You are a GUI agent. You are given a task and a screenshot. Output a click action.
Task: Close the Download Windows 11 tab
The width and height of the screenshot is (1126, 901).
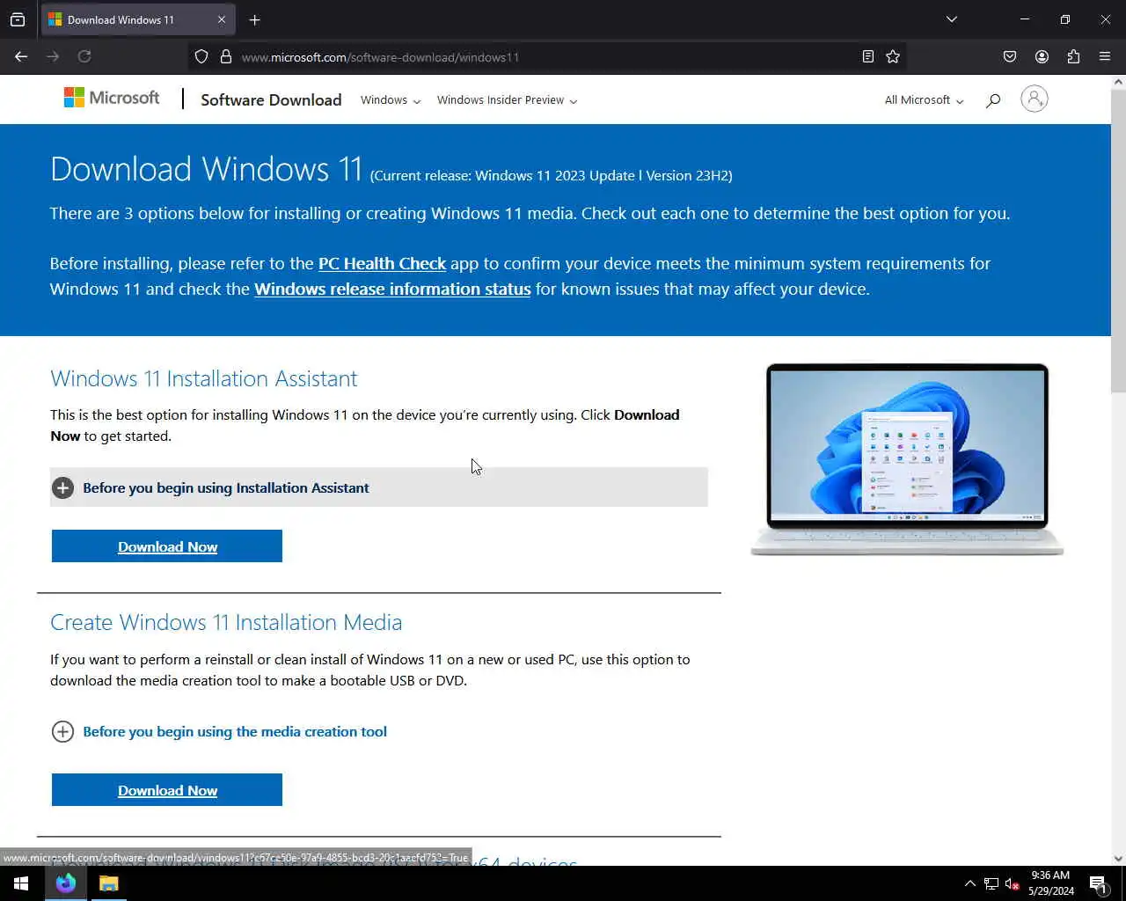[222, 19]
